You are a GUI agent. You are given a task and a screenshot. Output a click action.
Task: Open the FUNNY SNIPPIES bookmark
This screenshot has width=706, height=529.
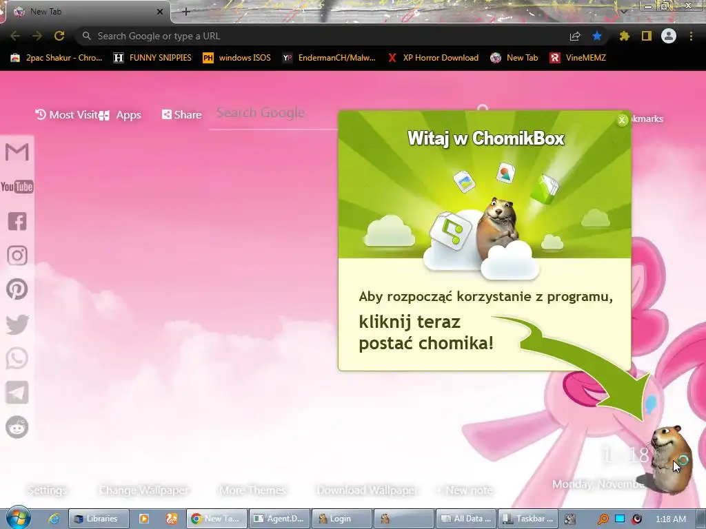152,58
